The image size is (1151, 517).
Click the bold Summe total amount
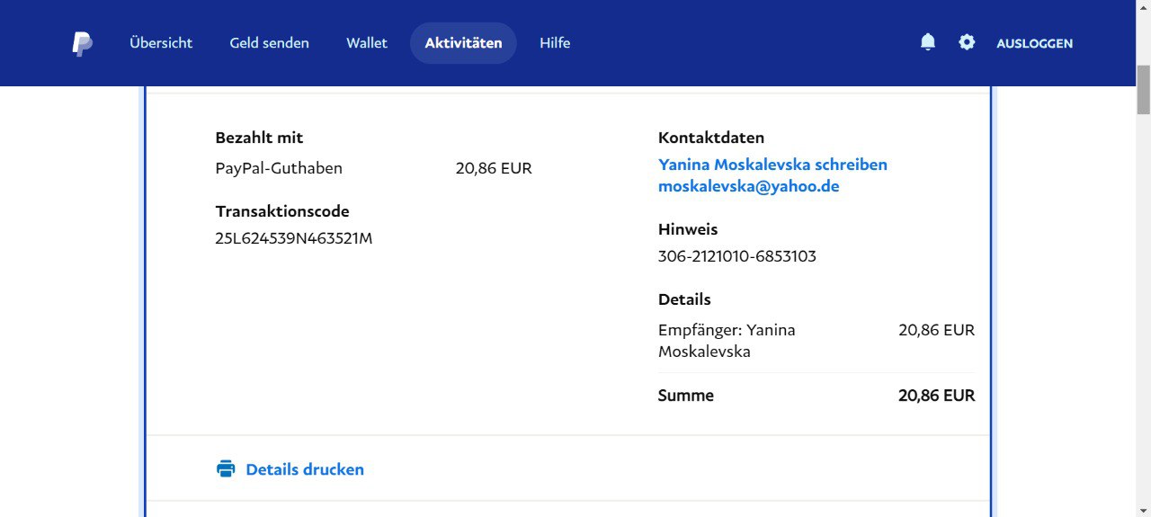tap(936, 396)
